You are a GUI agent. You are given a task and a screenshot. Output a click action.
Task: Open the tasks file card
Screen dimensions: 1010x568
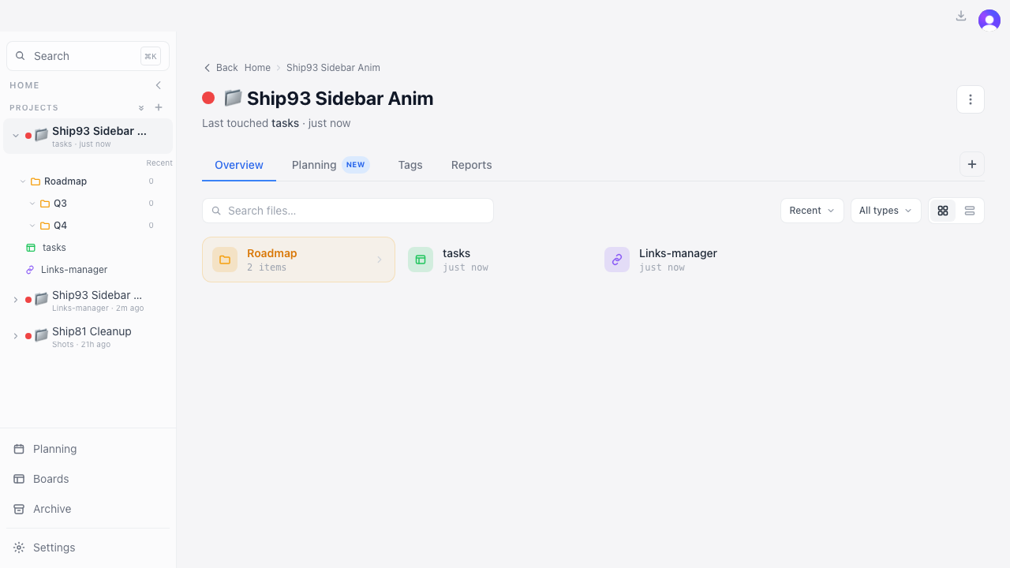(495, 260)
